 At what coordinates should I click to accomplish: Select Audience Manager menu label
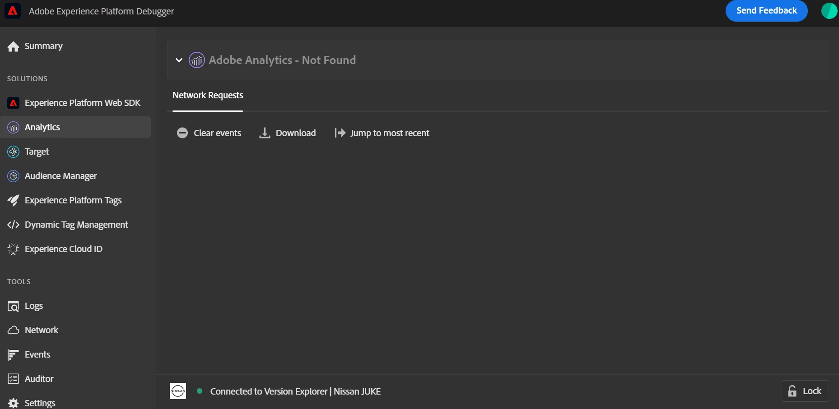(x=61, y=176)
